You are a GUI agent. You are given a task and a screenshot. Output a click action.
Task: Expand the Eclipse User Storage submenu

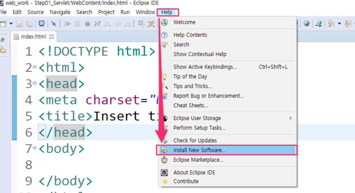228,118
